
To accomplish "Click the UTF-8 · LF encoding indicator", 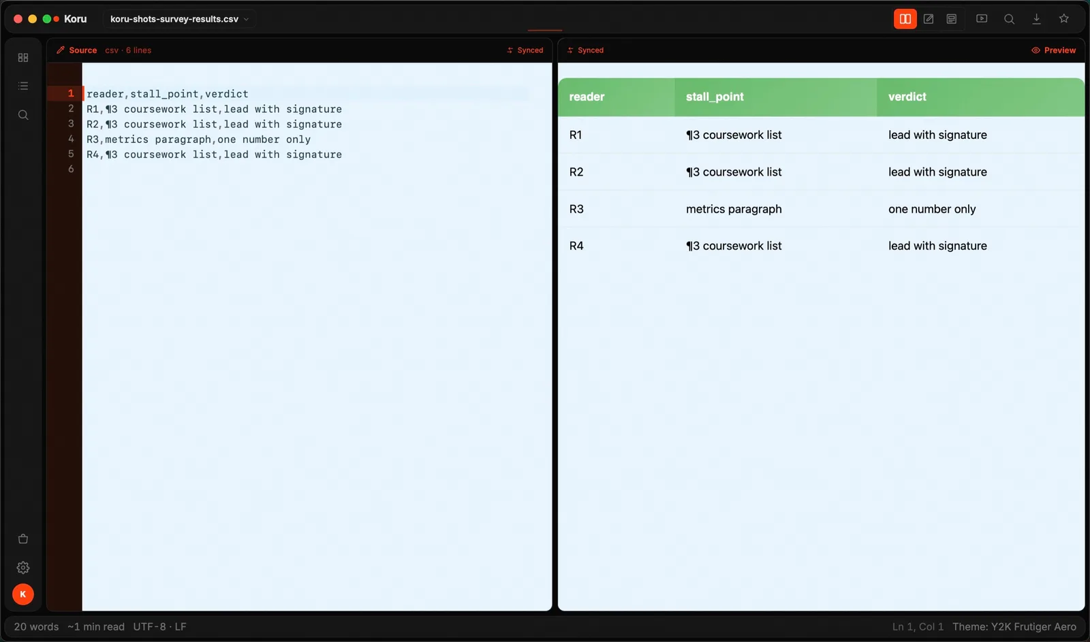I will 159,627.
